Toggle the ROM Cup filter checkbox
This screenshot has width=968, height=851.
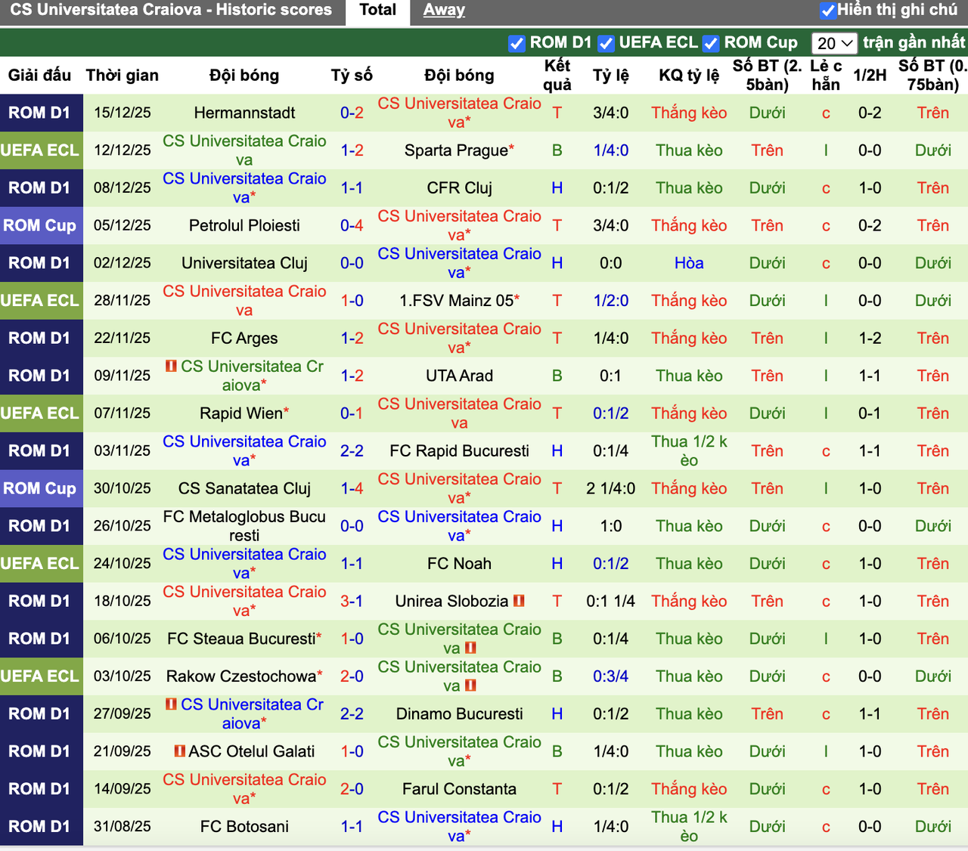[x=710, y=43]
